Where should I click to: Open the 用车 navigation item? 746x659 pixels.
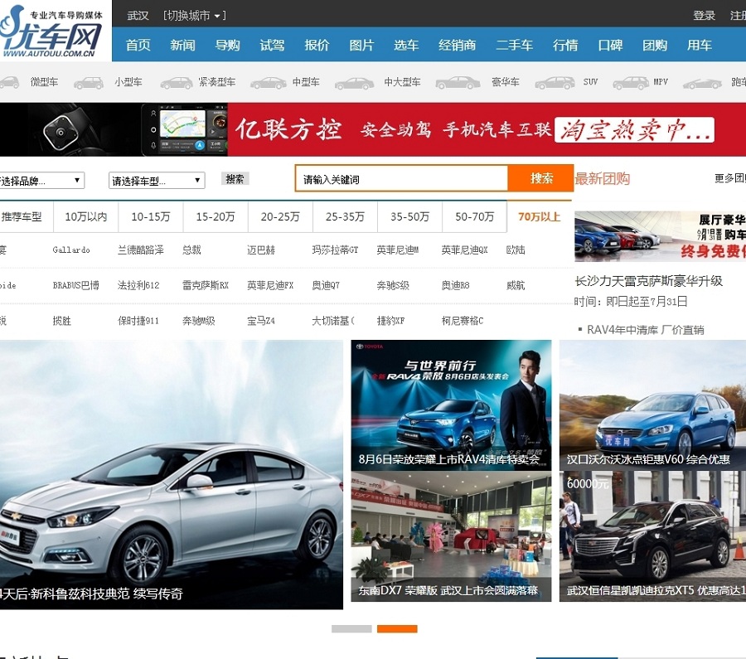pyautogui.click(x=700, y=46)
